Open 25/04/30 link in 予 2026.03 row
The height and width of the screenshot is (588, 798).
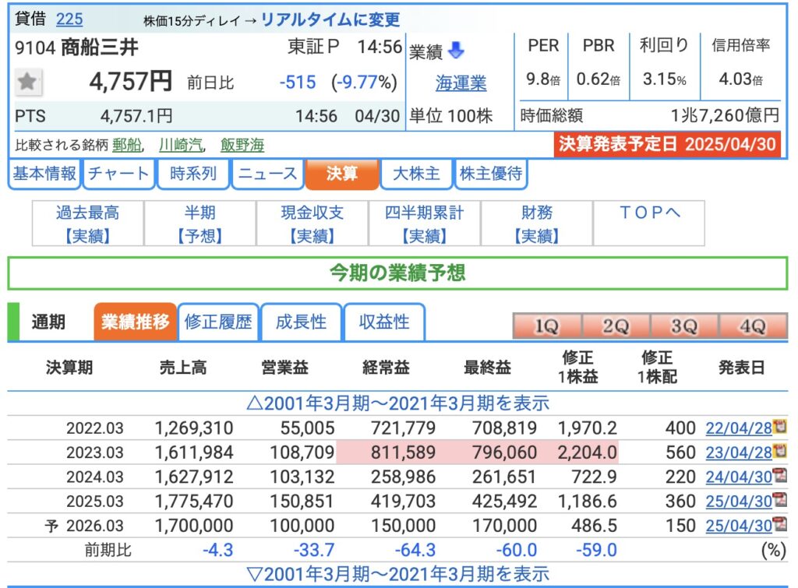pos(739,526)
